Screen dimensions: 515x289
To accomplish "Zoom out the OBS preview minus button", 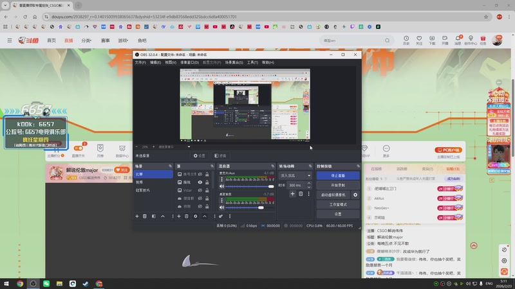I will coord(137,147).
